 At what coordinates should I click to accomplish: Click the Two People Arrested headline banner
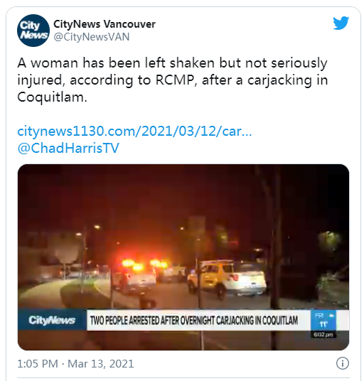click(x=194, y=321)
